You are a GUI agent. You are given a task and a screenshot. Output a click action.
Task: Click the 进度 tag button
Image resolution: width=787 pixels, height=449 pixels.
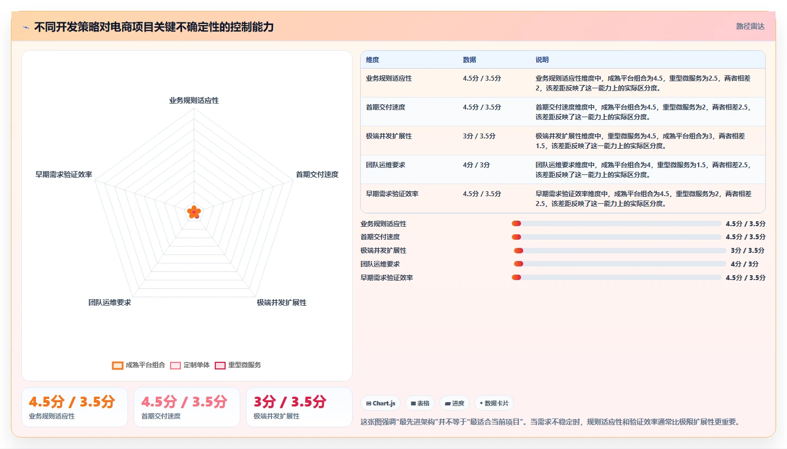455,403
